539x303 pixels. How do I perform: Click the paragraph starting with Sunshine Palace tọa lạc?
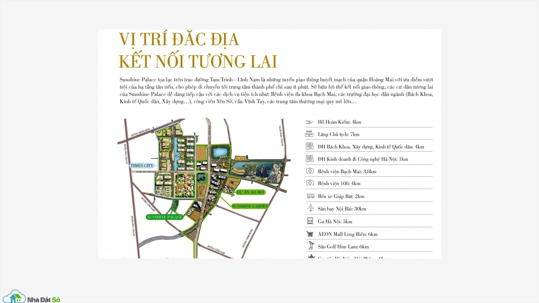coord(277,91)
